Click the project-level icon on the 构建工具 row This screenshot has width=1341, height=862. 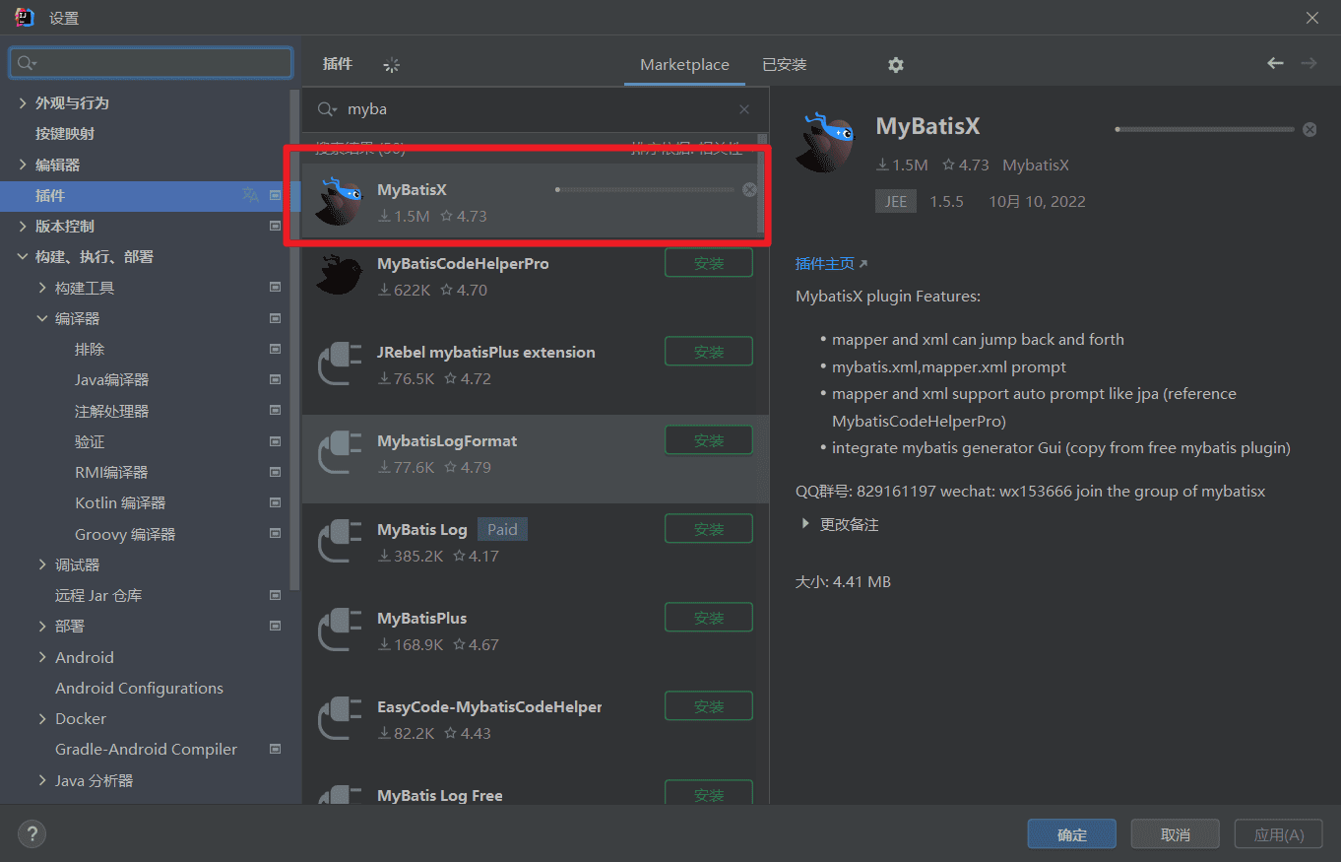(x=275, y=288)
